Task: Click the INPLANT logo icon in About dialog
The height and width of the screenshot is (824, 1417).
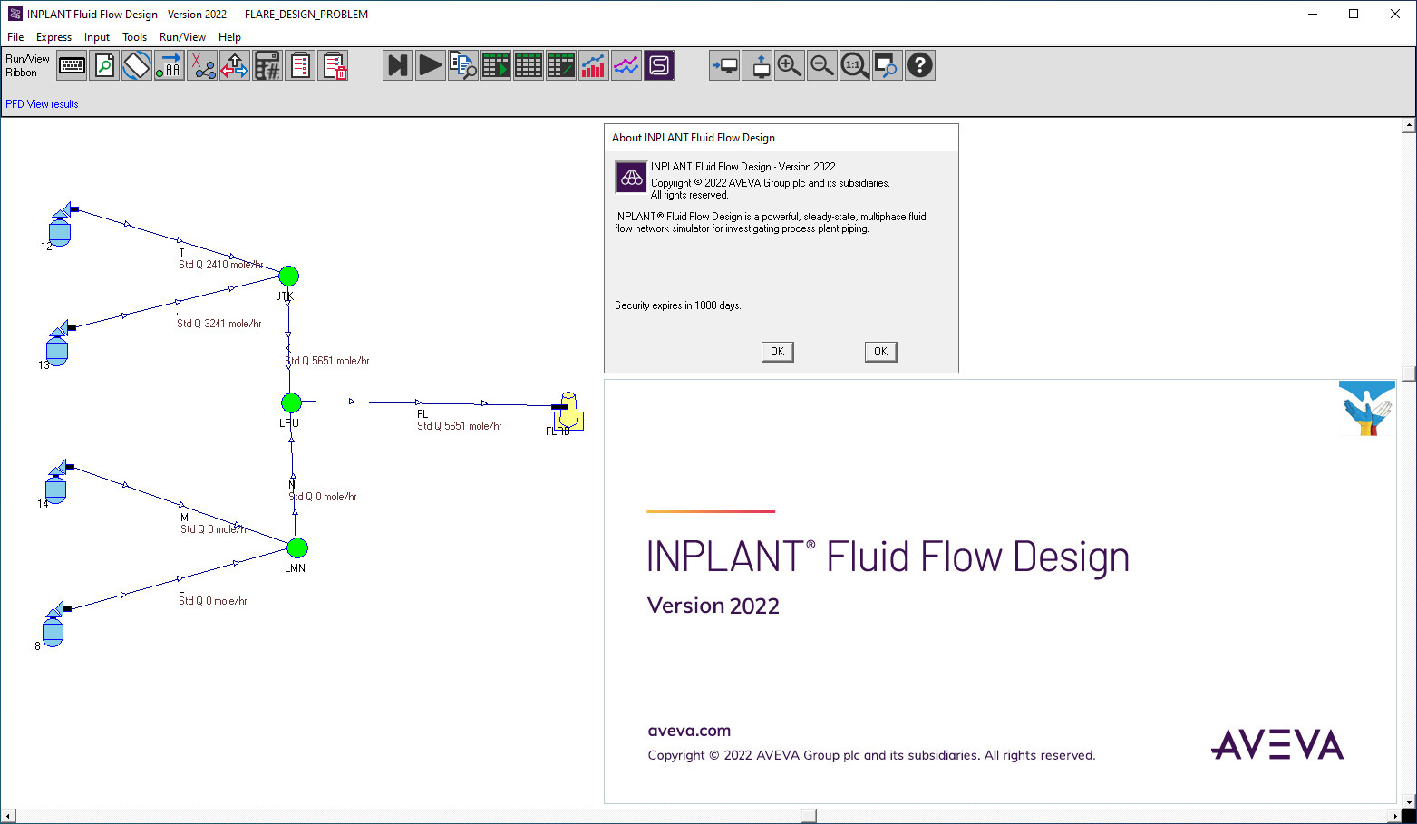Action: (x=631, y=177)
